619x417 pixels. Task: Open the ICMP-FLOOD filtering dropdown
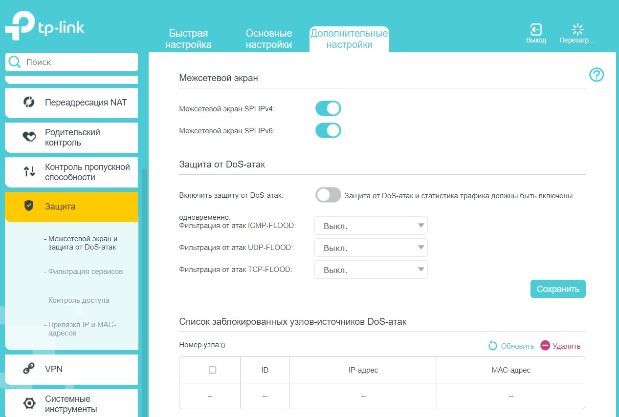click(371, 226)
